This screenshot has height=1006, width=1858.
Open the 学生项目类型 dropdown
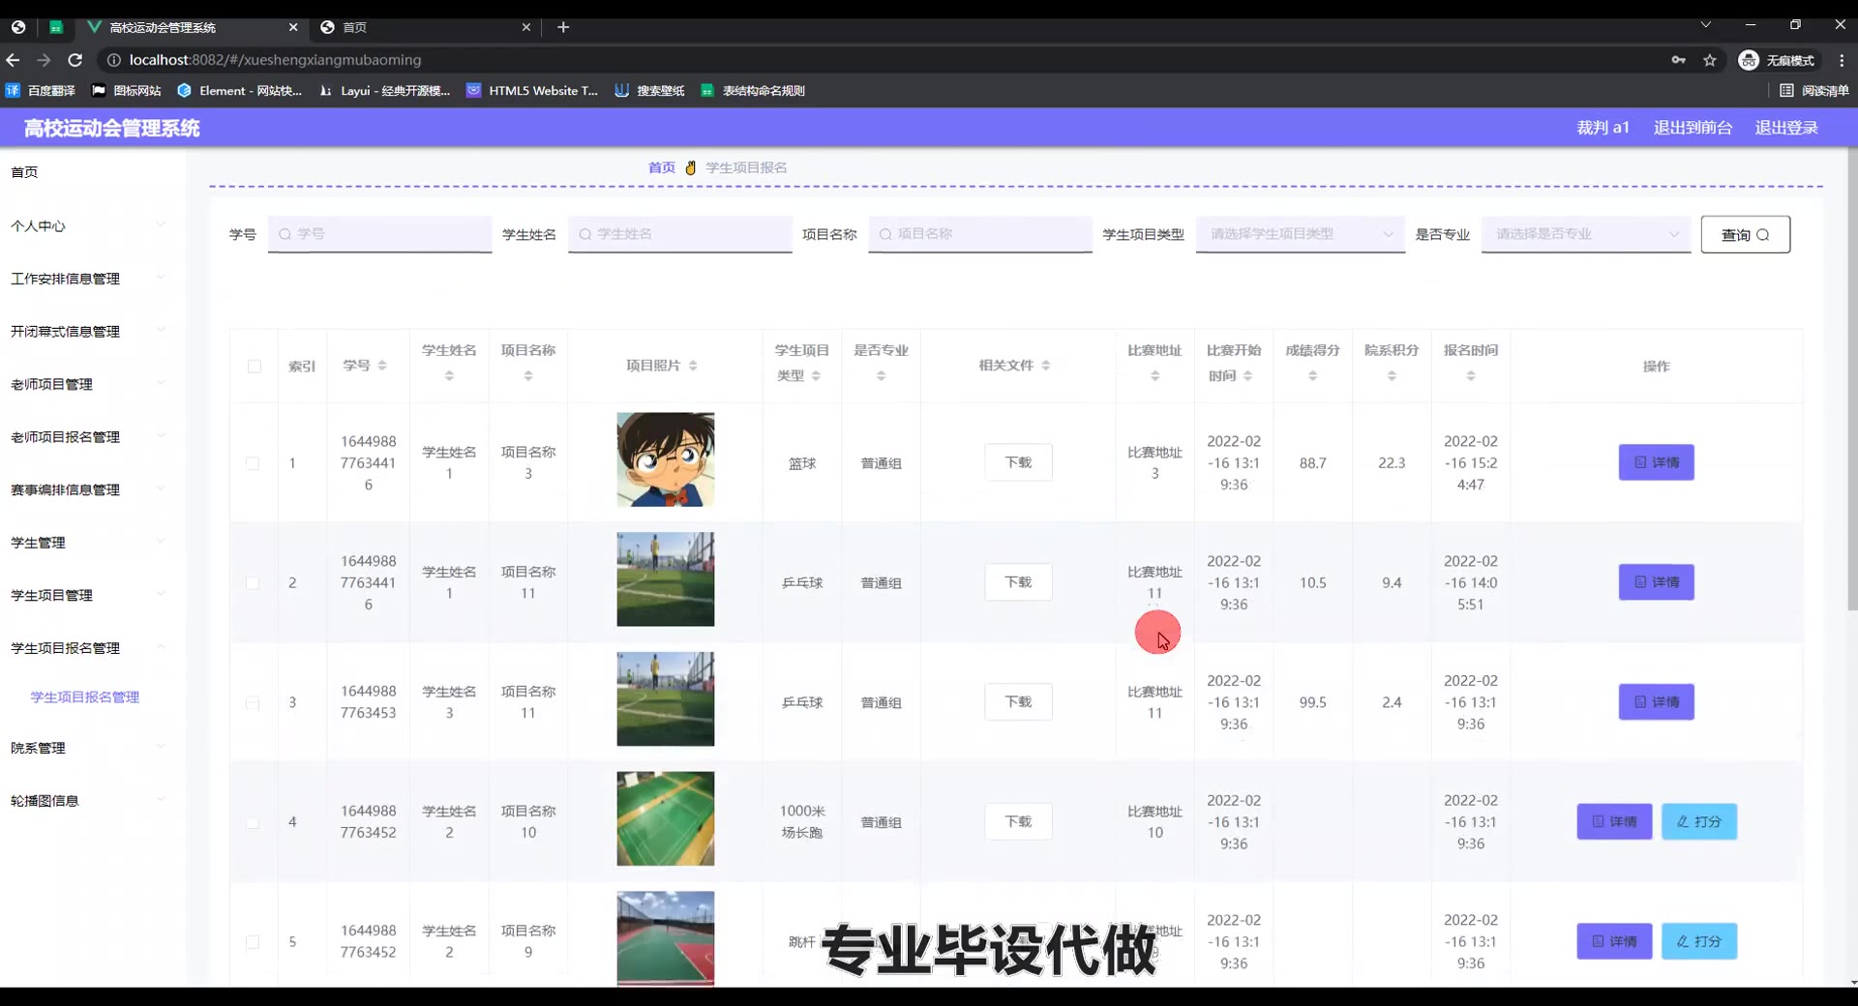(x=1300, y=234)
